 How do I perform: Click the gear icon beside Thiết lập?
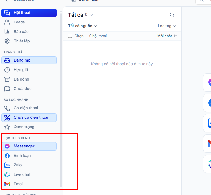(x=7, y=41)
